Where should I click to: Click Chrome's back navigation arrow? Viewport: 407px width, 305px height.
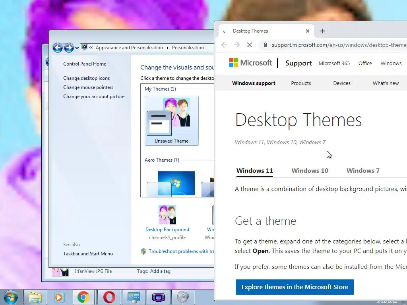pyautogui.click(x=224, y=45)
